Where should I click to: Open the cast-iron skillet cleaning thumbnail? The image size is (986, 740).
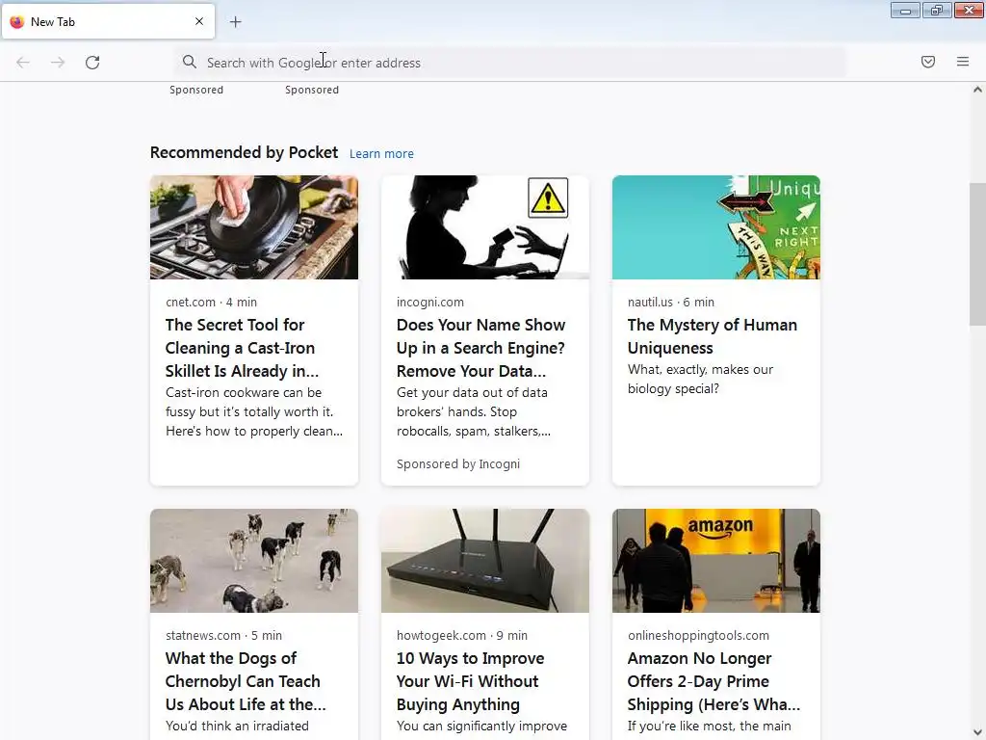(254, 227)
